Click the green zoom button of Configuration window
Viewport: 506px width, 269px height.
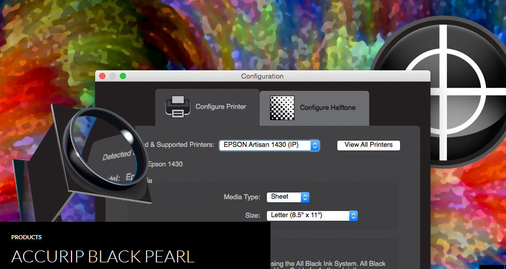point(123,76)
